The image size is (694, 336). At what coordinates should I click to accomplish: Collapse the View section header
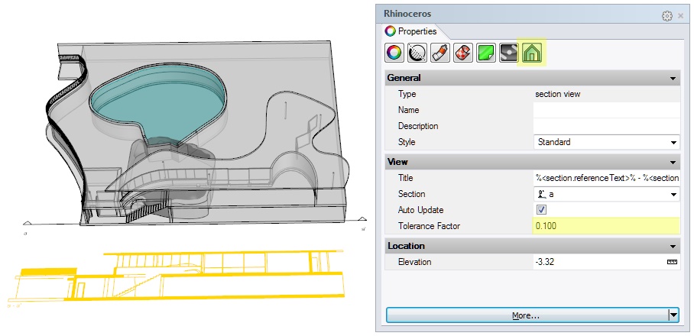pos(673,162)
